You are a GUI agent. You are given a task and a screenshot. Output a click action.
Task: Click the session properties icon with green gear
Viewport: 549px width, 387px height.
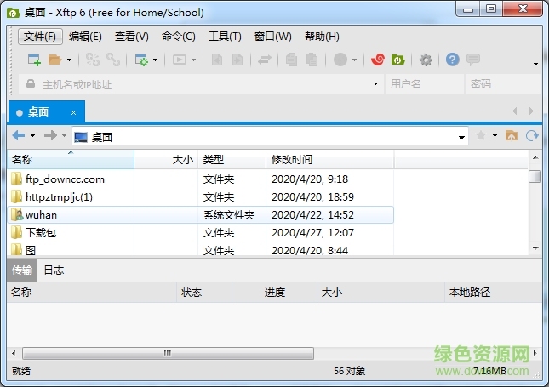click(x=141, y=60)
